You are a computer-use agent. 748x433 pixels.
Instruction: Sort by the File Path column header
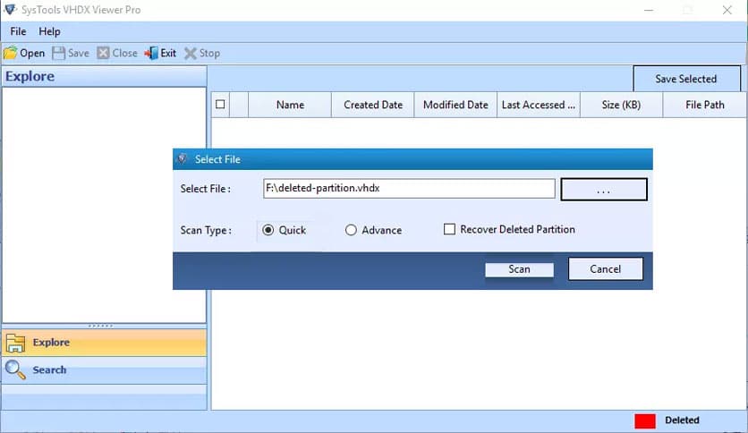704,105
